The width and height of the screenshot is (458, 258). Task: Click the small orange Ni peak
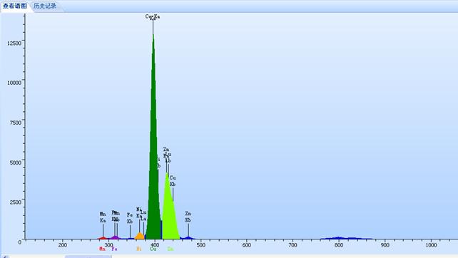140,236
